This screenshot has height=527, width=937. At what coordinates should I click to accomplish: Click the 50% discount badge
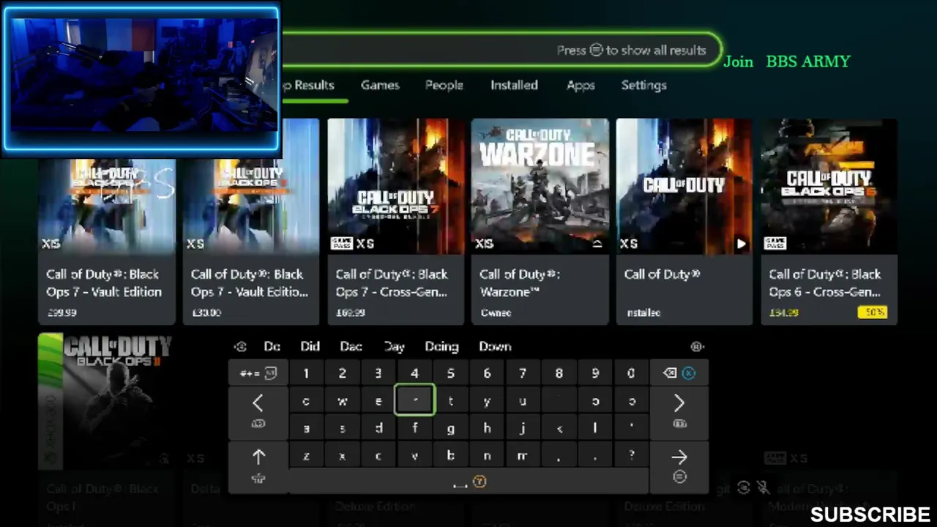click(872, 313)
